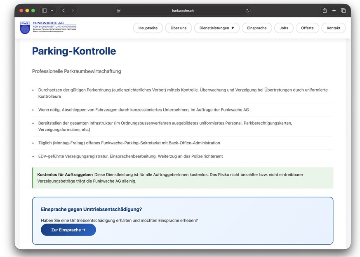This screenshot has width=360, height=257.
Task: Click the Haben Sie eine Umtriebsentschädigung question text
Action: pyautogui.click(x=120, y=220)
